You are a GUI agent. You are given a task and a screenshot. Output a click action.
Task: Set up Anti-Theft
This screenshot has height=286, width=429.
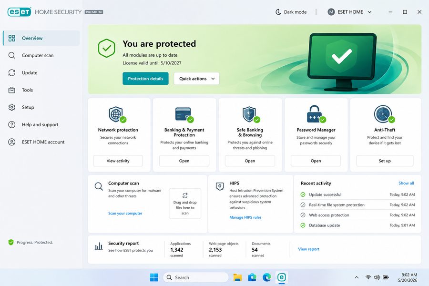385,161
